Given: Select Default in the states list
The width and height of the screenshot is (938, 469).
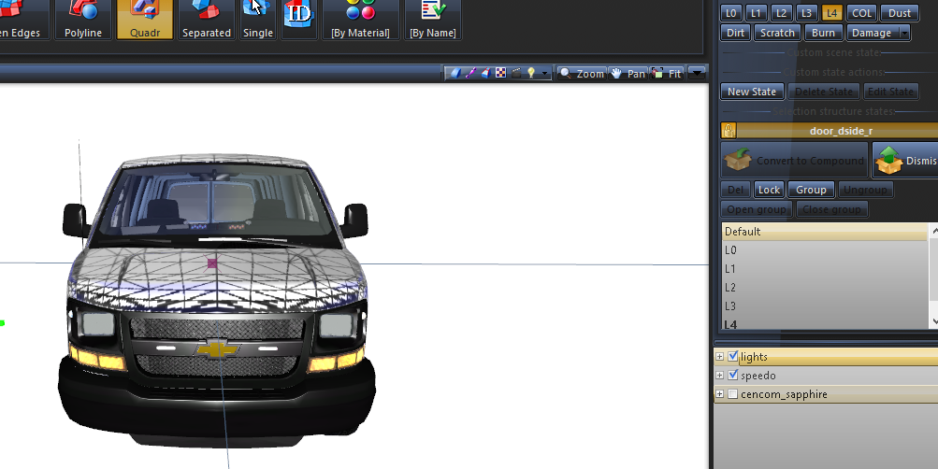Looking at the screenshot, I should point(825,232).
